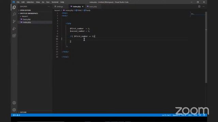Image resolution: width=218 pixels, height=122 pixels.
Task: Open the Help menu
Action: click(62, 2)
